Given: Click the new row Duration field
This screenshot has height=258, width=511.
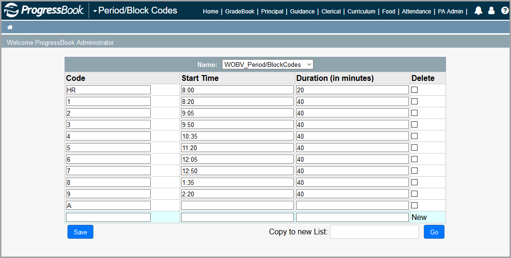Looking at the screenshot, I should (352, 217).
